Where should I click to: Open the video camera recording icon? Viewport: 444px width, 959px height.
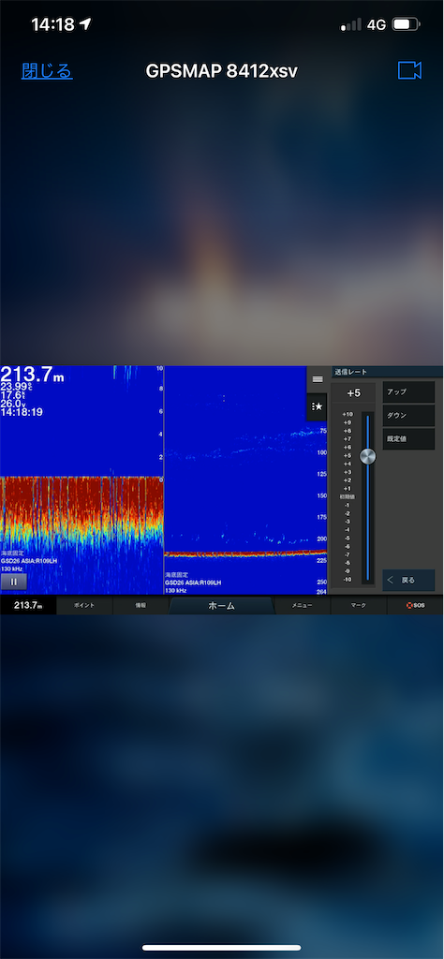click(409, 70)
